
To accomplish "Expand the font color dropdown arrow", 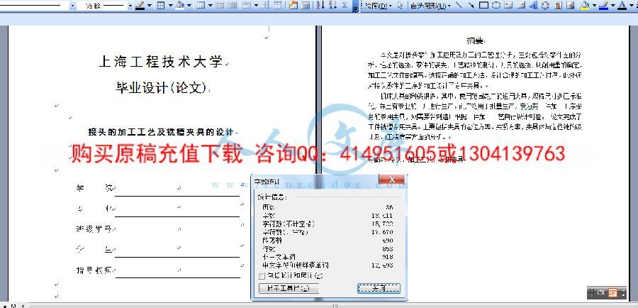I will pyautogui.click(x=632, y=5).
